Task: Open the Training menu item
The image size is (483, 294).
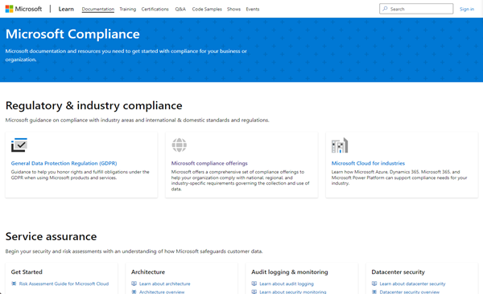Action: (127, 9)
